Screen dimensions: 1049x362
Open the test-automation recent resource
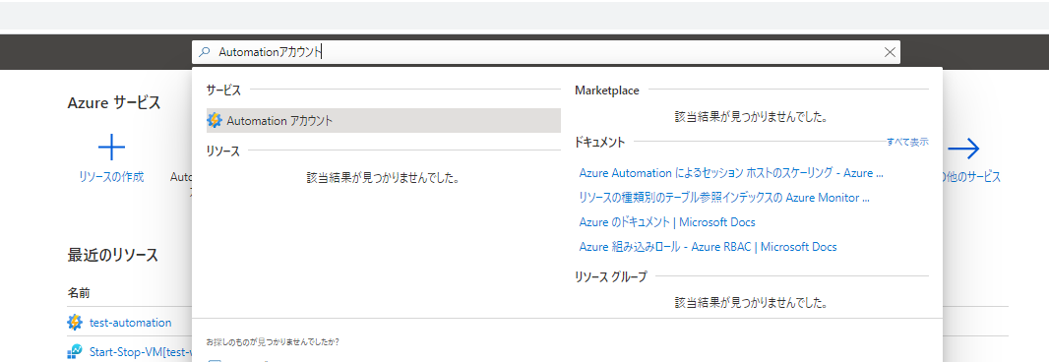[x=131, y=323]
